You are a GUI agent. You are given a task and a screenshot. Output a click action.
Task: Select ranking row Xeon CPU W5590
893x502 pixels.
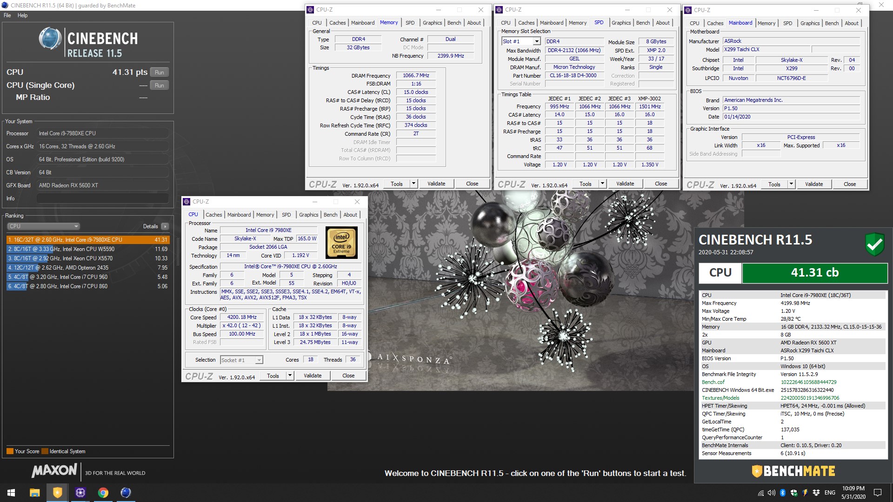tap(87, 249)
